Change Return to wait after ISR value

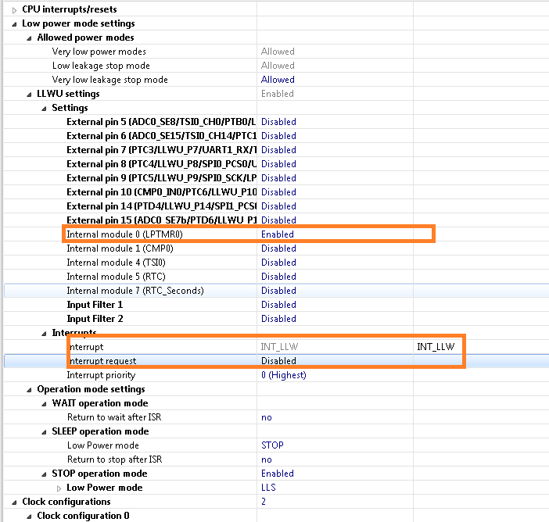tap(267, 417)
